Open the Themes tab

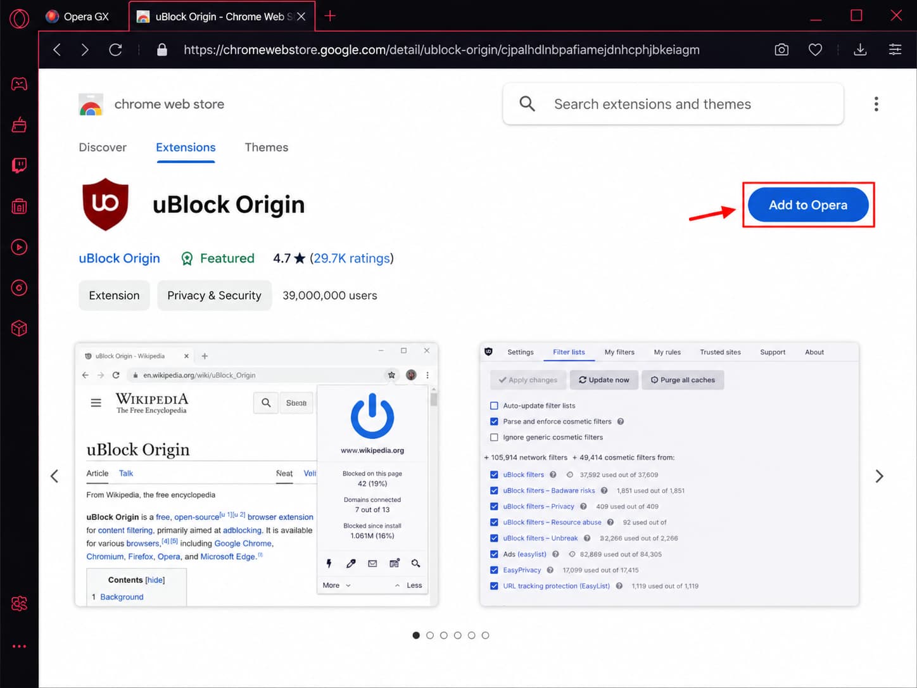[267, 147]
